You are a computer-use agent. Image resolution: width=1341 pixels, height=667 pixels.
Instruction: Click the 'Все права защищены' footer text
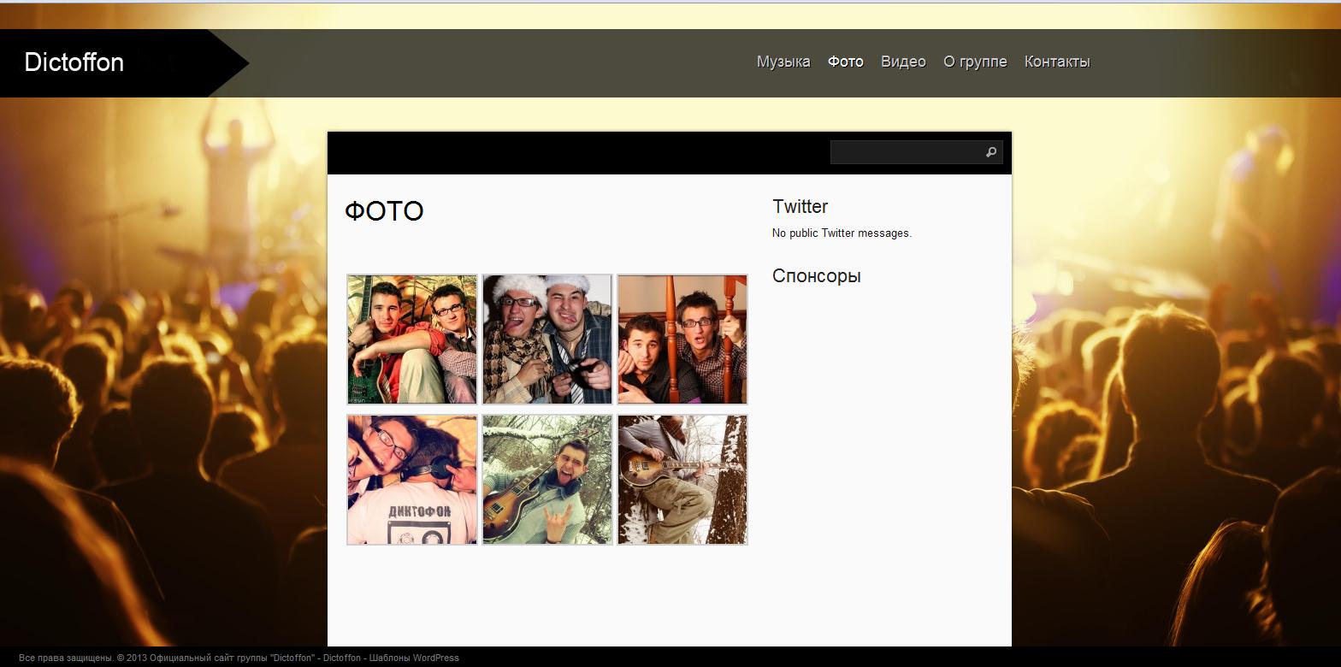click(66, 658)
